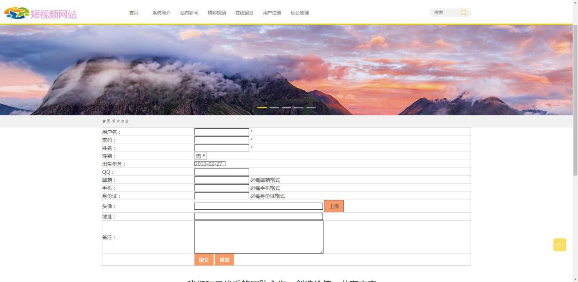Select the second carousel slide indicator

click(274, 108)
